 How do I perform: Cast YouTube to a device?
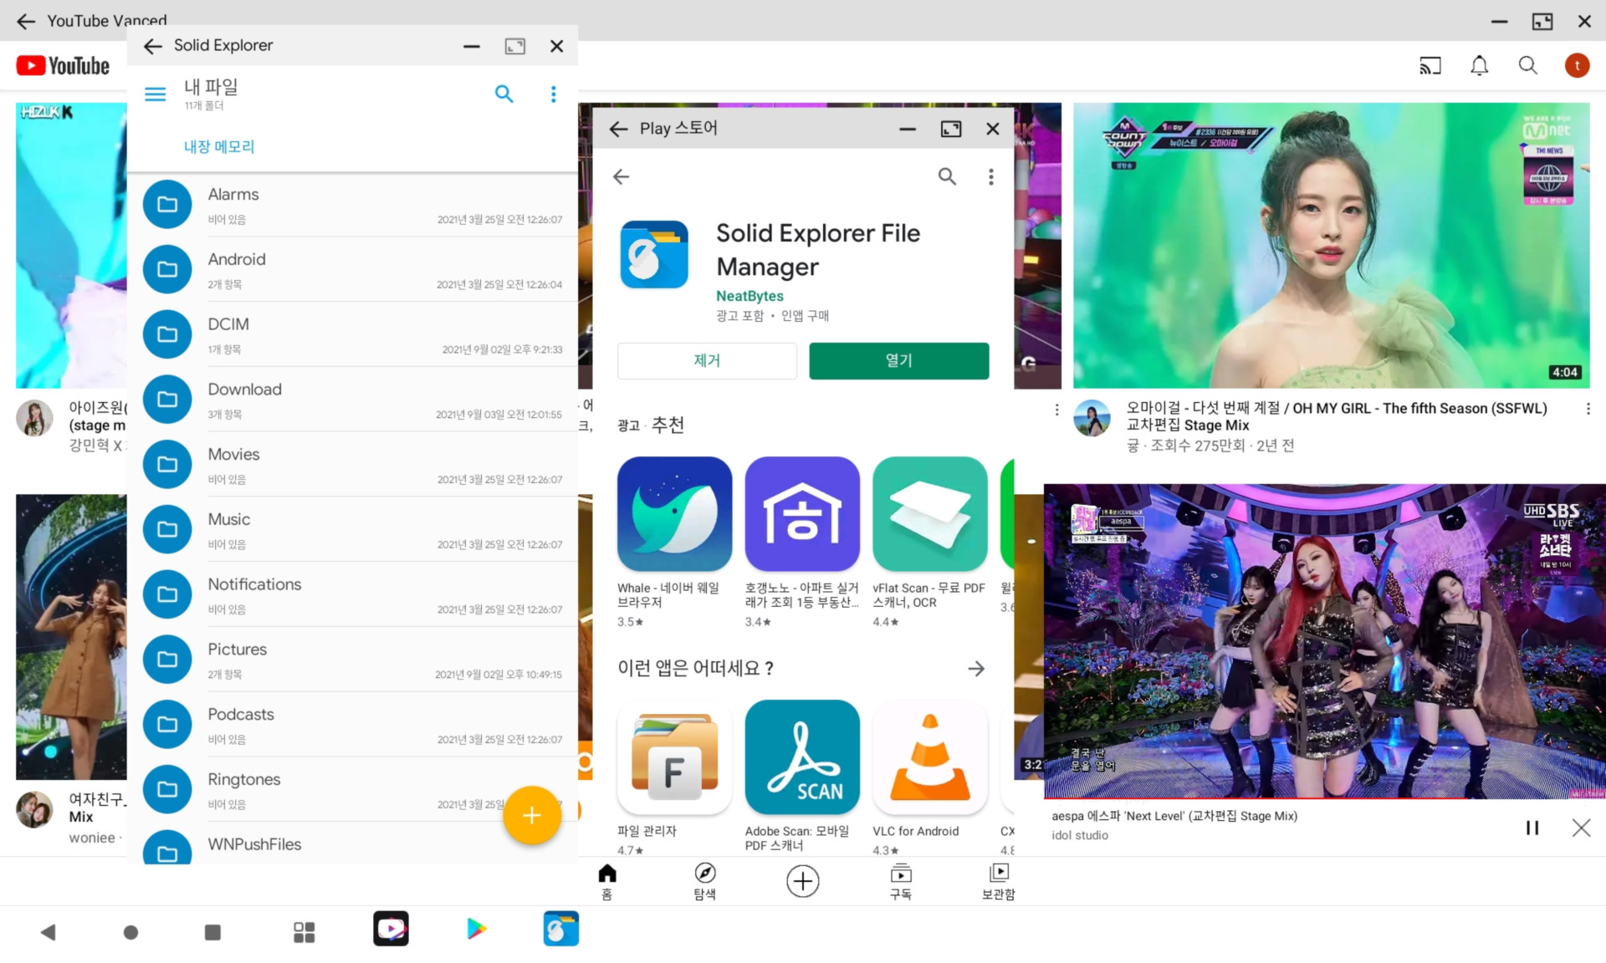pyautogui.click(x=1430, y=65)
